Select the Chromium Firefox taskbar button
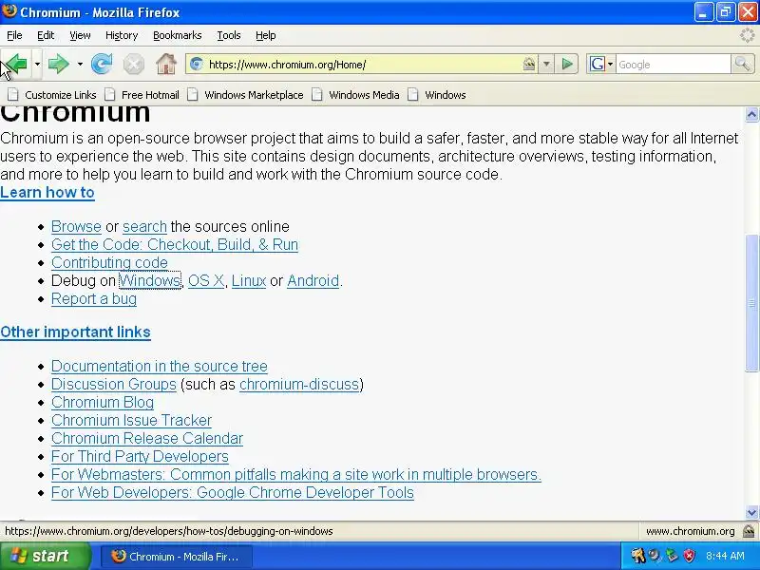760x570 pixels. 176,556
